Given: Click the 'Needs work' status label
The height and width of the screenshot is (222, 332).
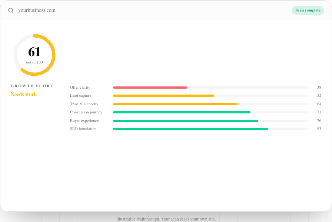Looking at the screenshot, I should click(24, 94).
